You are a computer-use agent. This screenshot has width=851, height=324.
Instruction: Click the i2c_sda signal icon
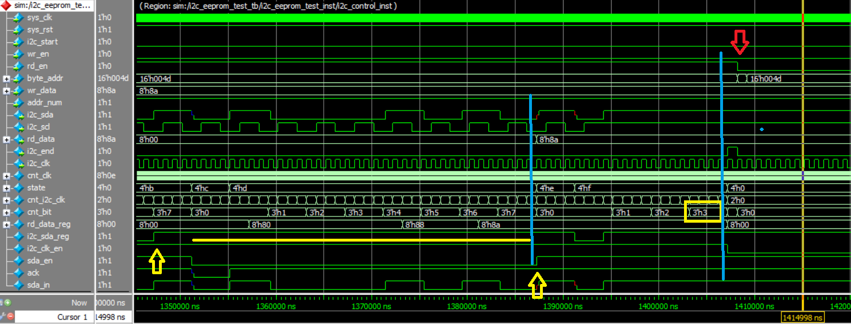[x=19, y=114]
